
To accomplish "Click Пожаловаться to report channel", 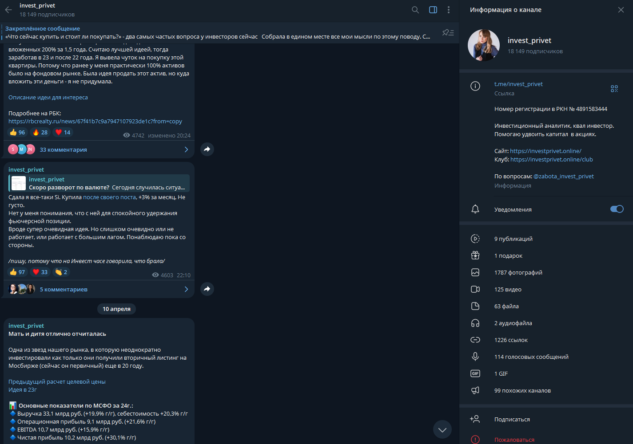I will (514, 440).
